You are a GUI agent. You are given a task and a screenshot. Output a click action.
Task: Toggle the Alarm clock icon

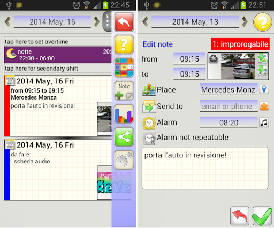[x=149, y=123]
